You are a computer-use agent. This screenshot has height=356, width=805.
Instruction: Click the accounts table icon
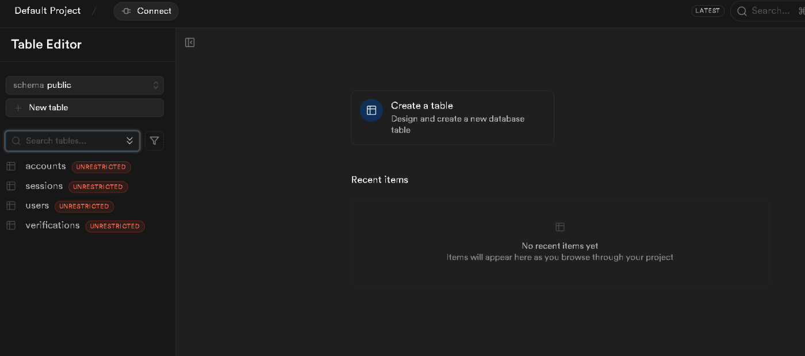11,167
